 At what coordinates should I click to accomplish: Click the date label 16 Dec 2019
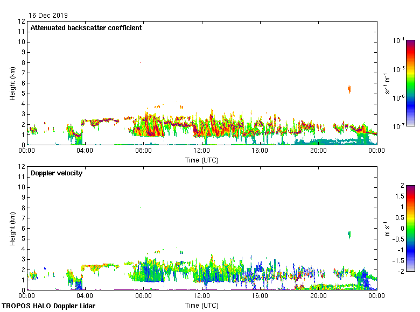coord(48,16)
